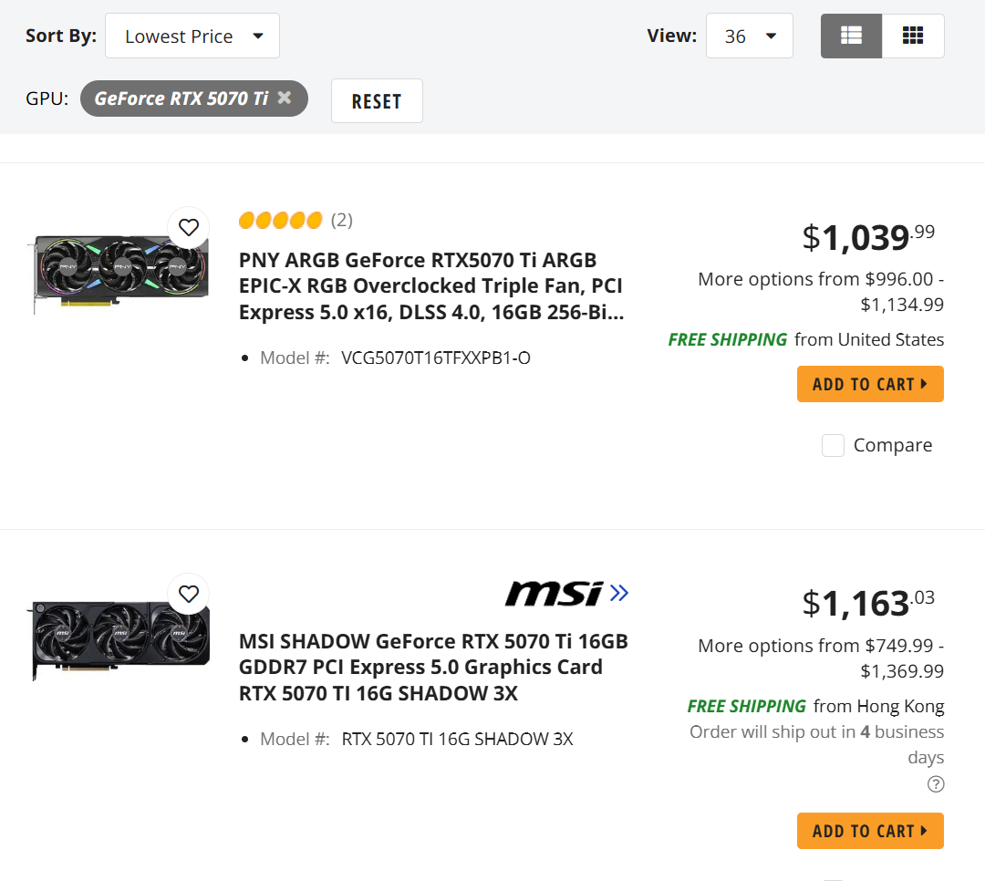The image size is (985, 881).
Task: Select model number RTX 5070 TI 16G SHADOW 3X
Action: coord(457,739)
